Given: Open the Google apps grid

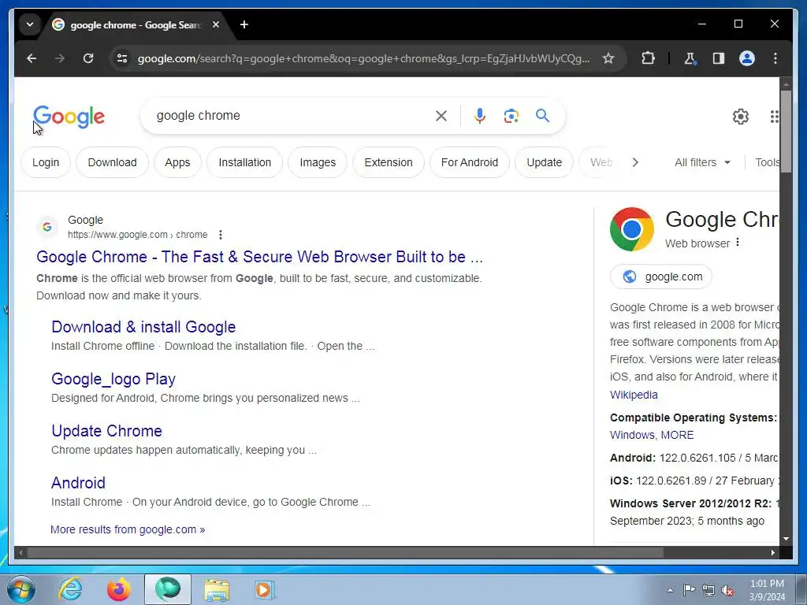Looking at the screenshot, I should pos(775,117).
